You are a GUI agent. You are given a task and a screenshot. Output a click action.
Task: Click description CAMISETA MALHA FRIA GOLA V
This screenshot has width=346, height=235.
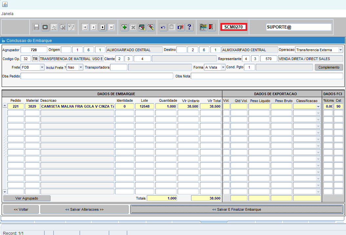click(77, 106)
